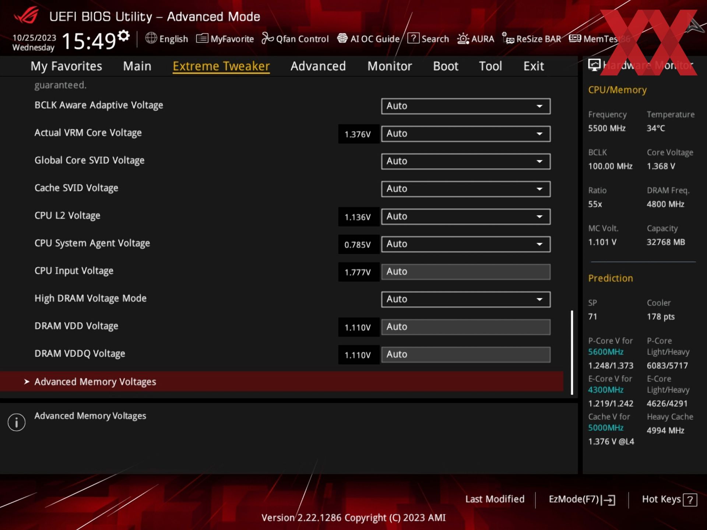Click the 178 pts cooler score
707x530 pixels.
[661, 317]
